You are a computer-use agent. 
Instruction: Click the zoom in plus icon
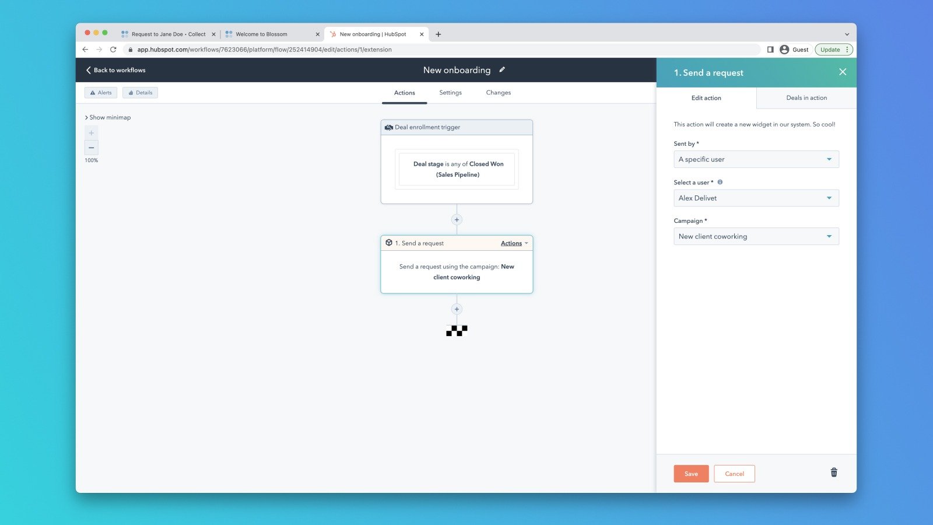[91, 132]
